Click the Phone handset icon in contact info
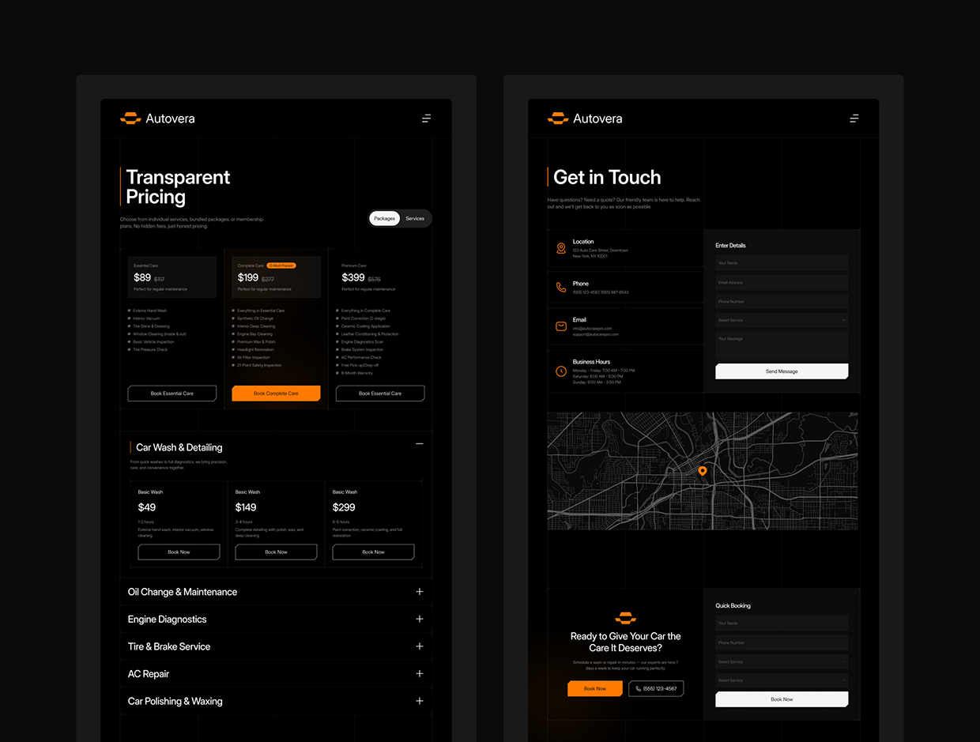Screen dimensions: 980x742 click(560, 287)
